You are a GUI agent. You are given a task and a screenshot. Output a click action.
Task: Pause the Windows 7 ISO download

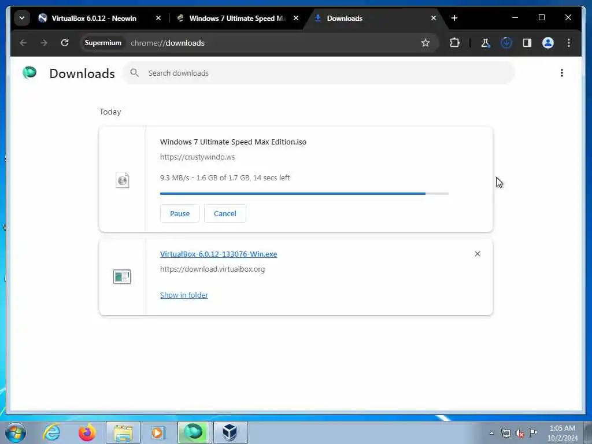[180, 214]
